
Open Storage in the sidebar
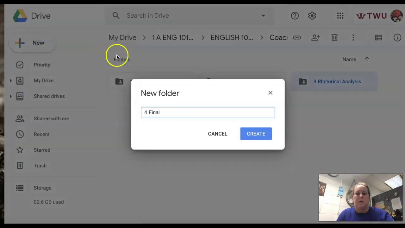coord(42,188)
